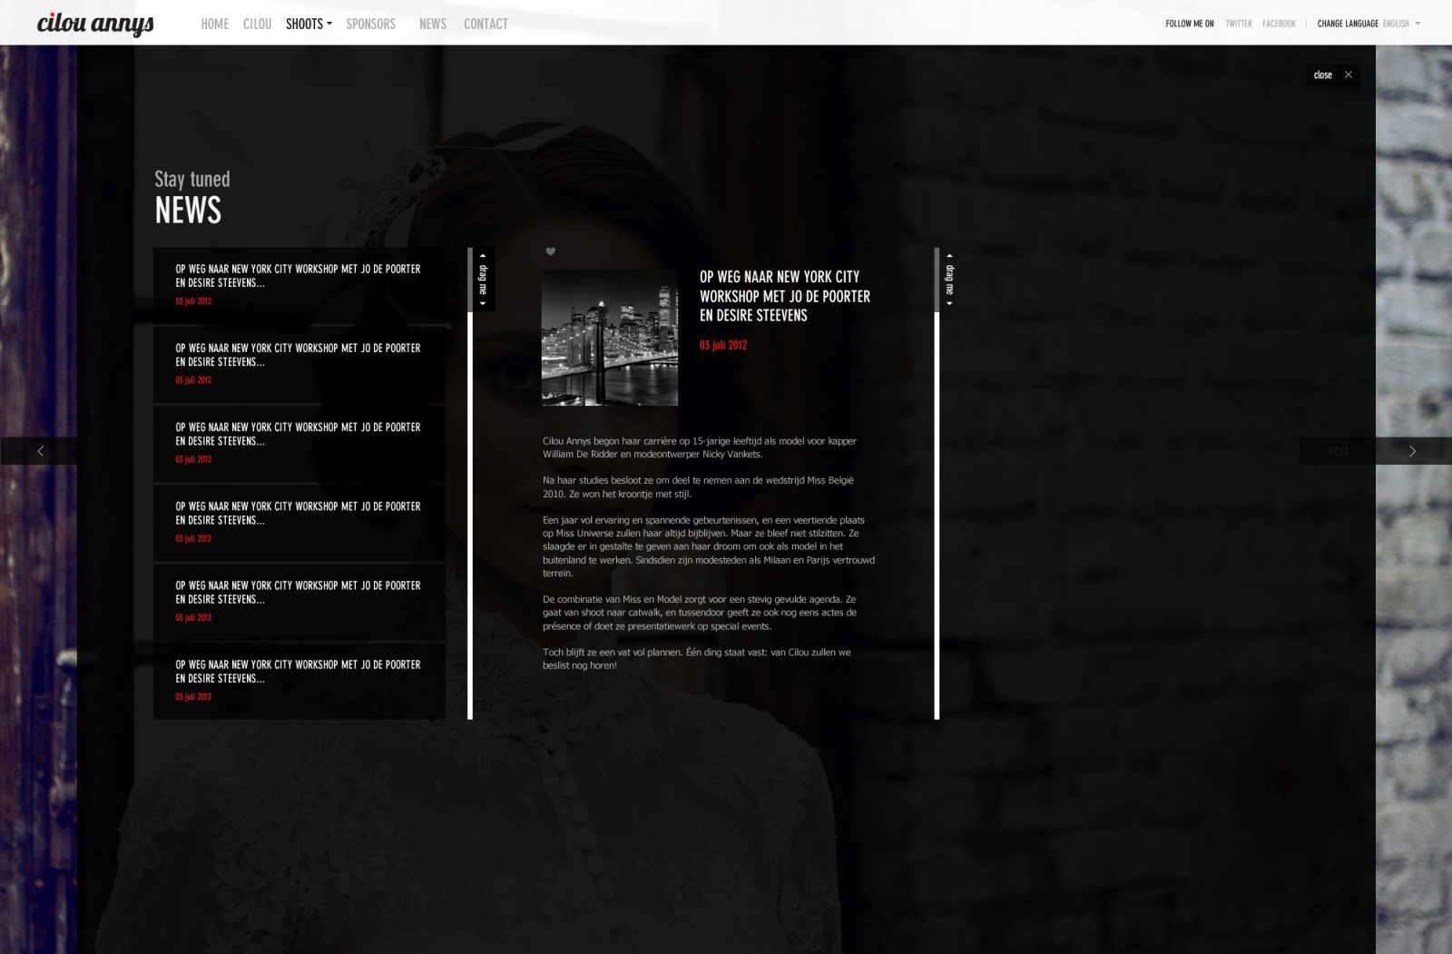The image size is (1452, 954).
Task: Follow the Facebook link
Action: coord(1279,24)
